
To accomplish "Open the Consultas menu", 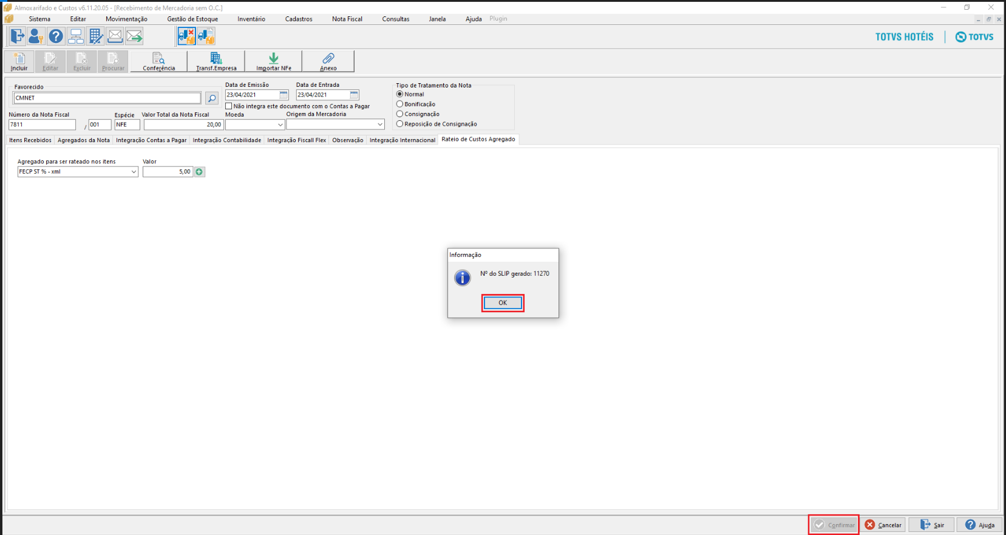I will tap(396, 19).
